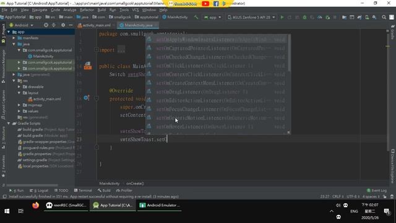Click the UTF-8 encoding selector
This screenshot has height=223, width=396.
353,196
